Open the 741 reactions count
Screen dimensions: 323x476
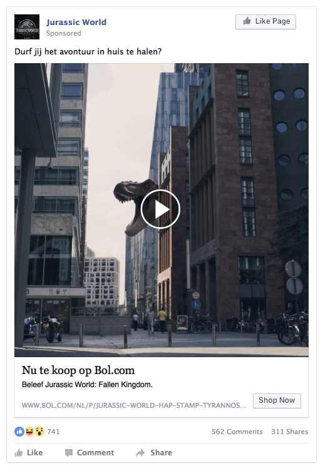point(53,432)
